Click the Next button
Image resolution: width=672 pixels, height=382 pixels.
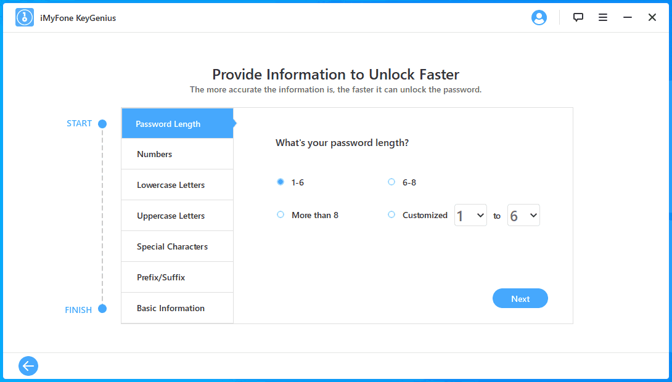[520, 298]
